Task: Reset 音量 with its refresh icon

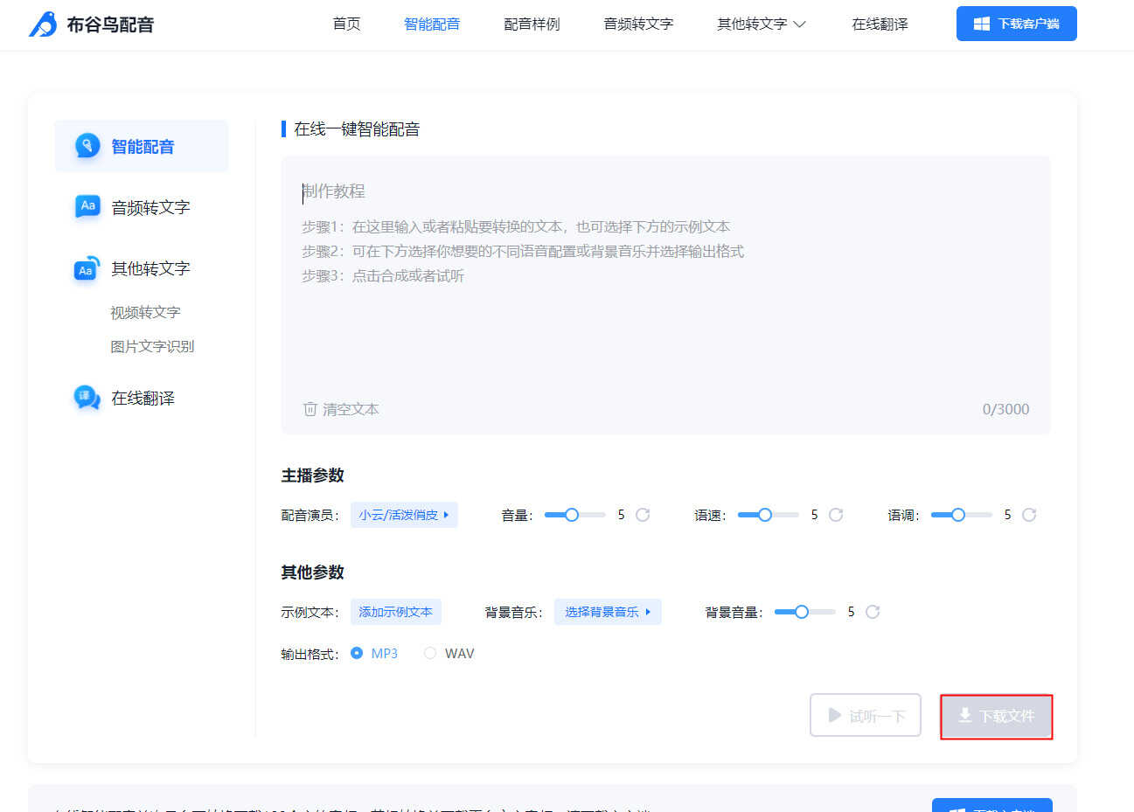Action: [643, 515]
